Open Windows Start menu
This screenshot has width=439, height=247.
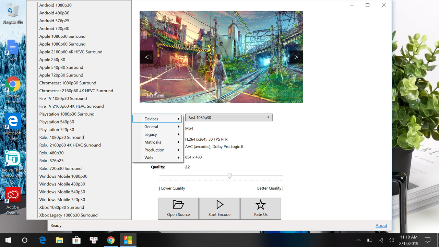click(8, 240)
